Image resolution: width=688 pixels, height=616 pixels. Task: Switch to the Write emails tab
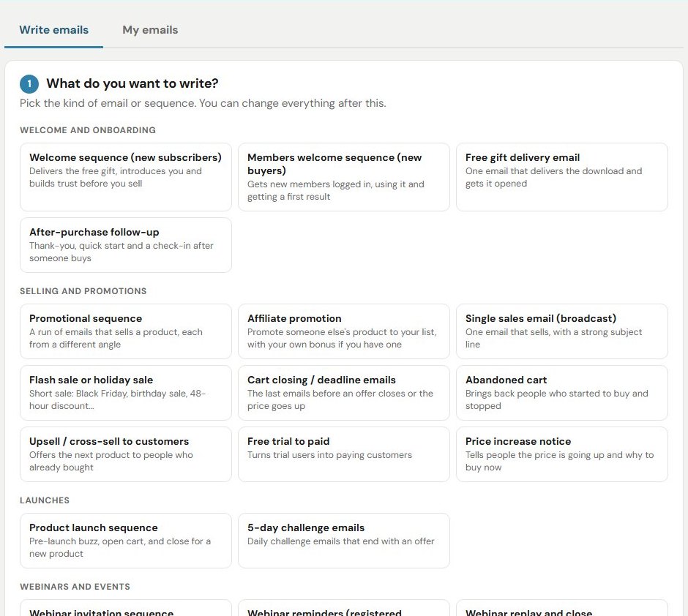pyautogui.click(x=54, y=30)
